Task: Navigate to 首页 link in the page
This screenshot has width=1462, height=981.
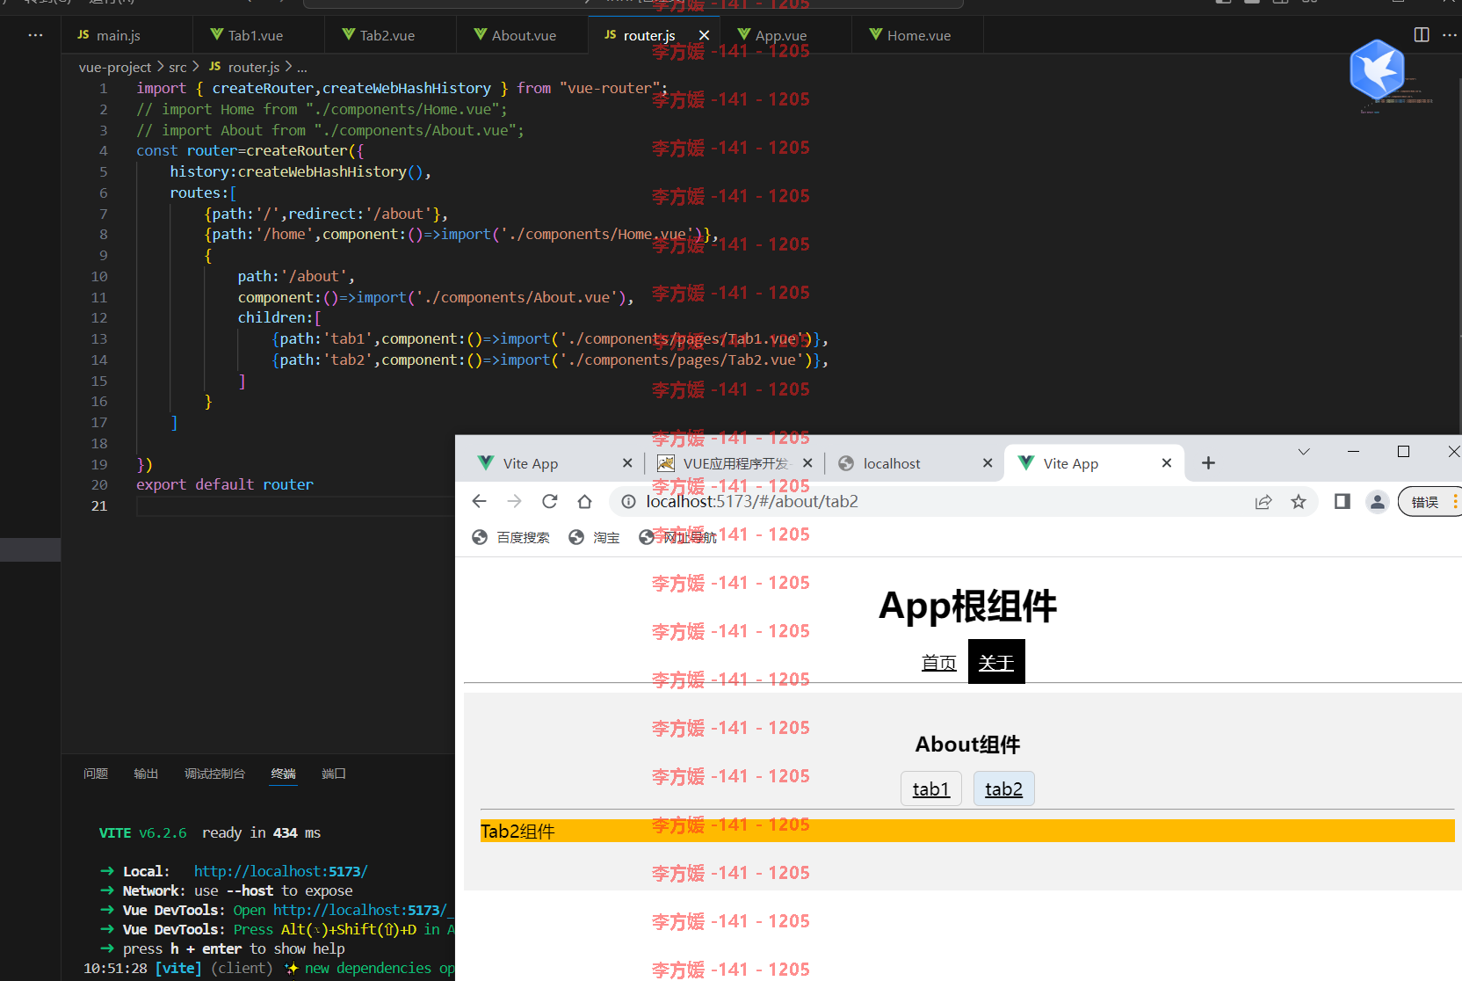Action: (x=938, y=663)
